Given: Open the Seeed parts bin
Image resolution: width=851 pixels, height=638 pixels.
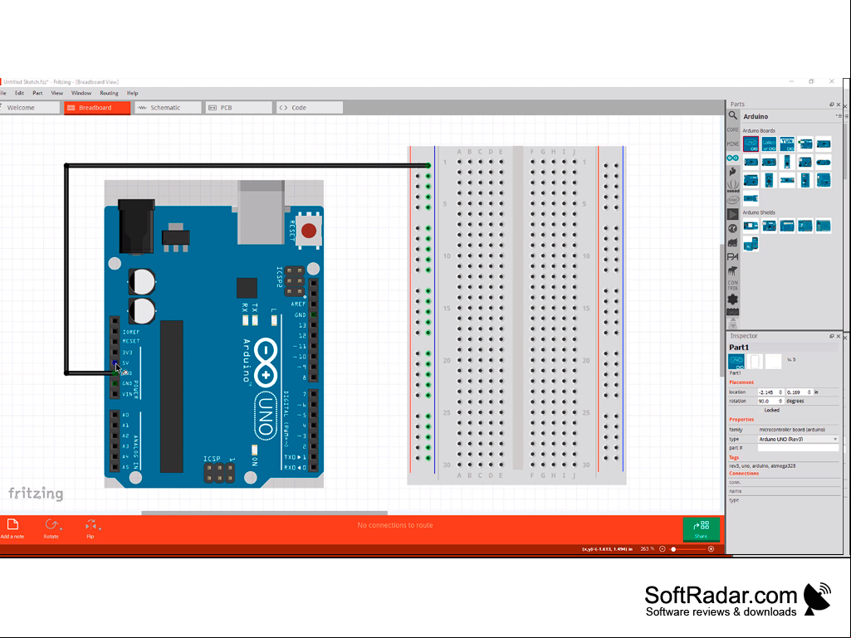Looking at the screenshot, I should coord(732,186).
